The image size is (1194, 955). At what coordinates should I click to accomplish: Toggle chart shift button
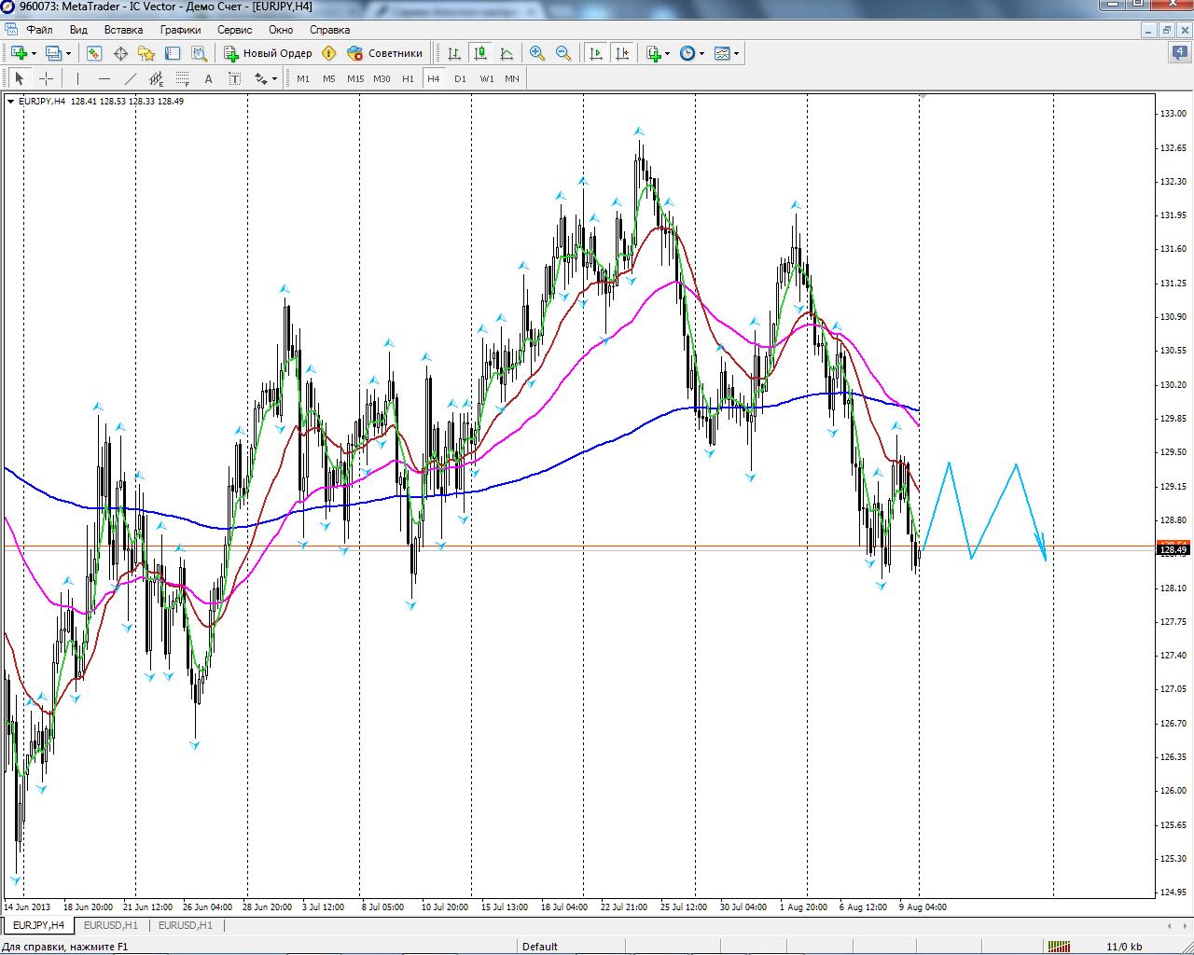(x=622, y=53)
